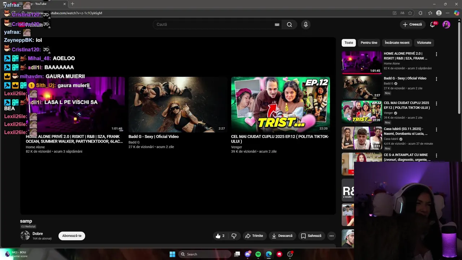Open the Dobre channel name link
The width and height of the screenshot is (462, 260).
pyautogui.click(x=38, y=234)
